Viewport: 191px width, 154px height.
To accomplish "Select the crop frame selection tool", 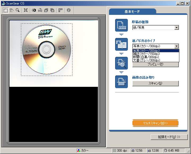I will coord(6,10).
